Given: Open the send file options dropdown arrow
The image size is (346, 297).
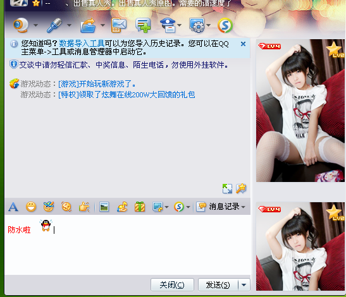Looking at the screenshot, I should tap(102, 25).
